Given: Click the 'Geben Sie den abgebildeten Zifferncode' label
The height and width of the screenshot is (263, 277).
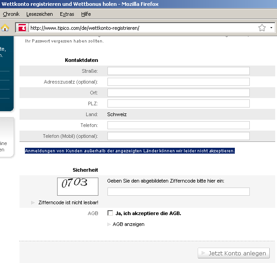Looking at the screenshot, I should tap(166, 181).
